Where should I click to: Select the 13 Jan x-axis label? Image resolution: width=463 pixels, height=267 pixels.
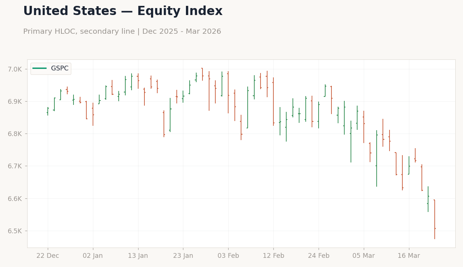point(138,256)
